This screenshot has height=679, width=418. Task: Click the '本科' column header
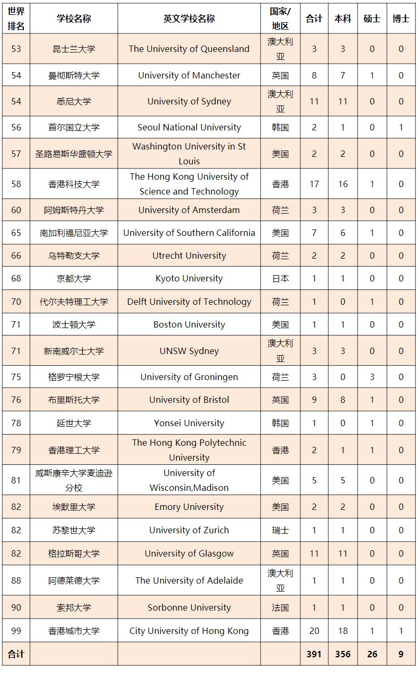343,19
